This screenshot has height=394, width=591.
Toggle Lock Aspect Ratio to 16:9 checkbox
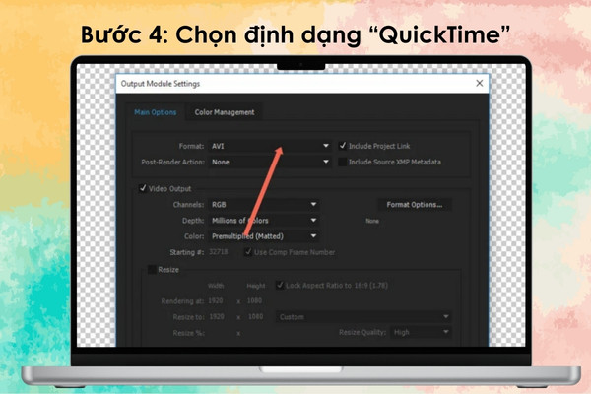[x=280, y=285]
